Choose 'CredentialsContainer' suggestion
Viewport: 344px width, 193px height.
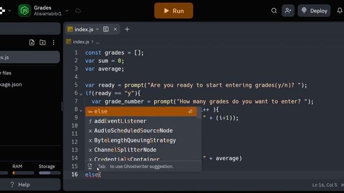[141, 159]
